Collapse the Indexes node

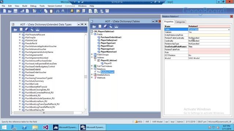pyautogui.click(x=92, y=57)
